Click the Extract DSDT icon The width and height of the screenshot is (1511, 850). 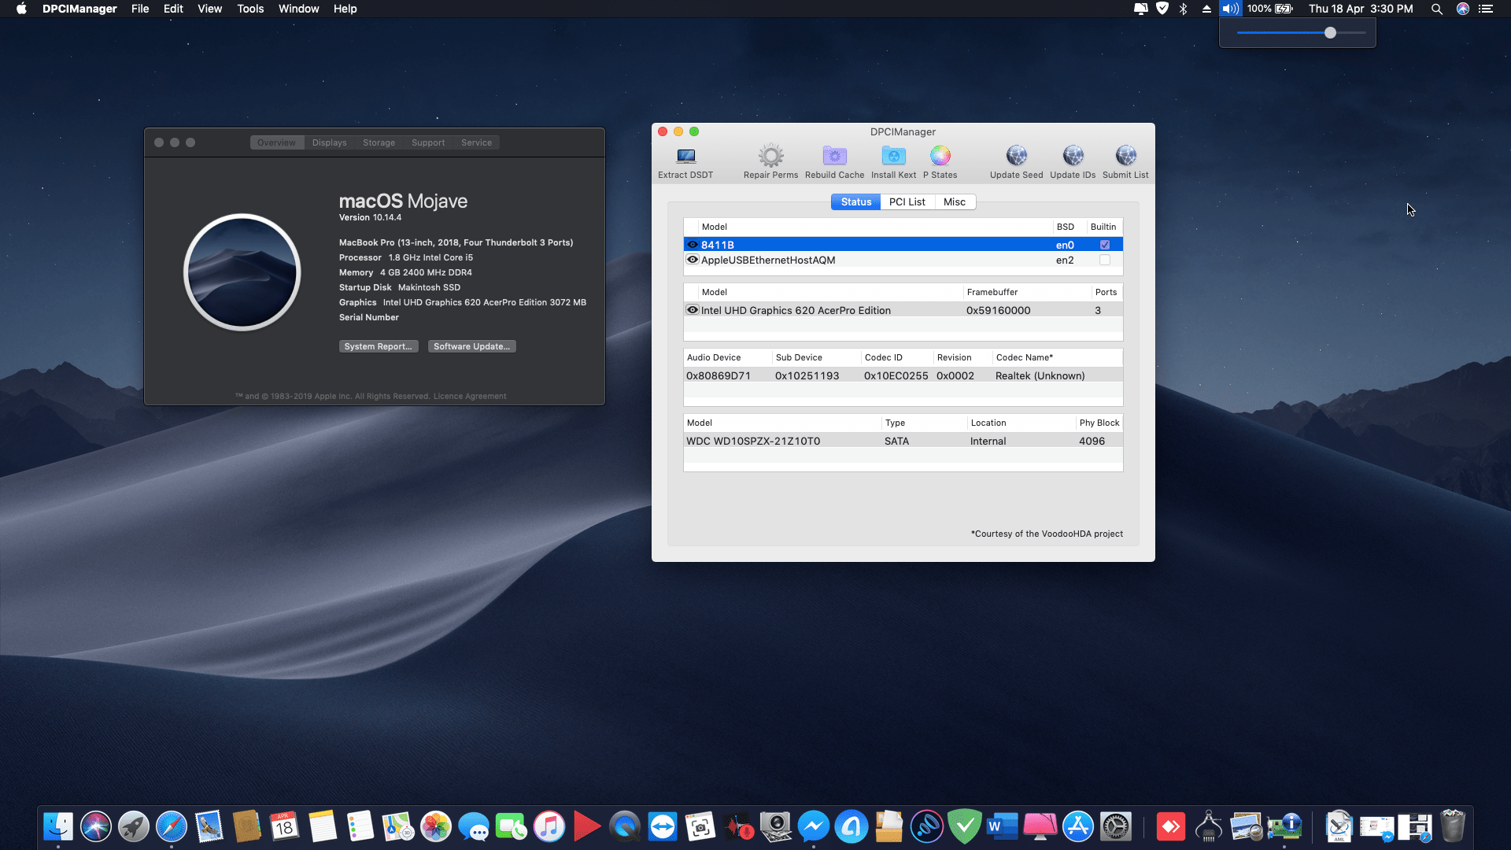click(685, 160)
